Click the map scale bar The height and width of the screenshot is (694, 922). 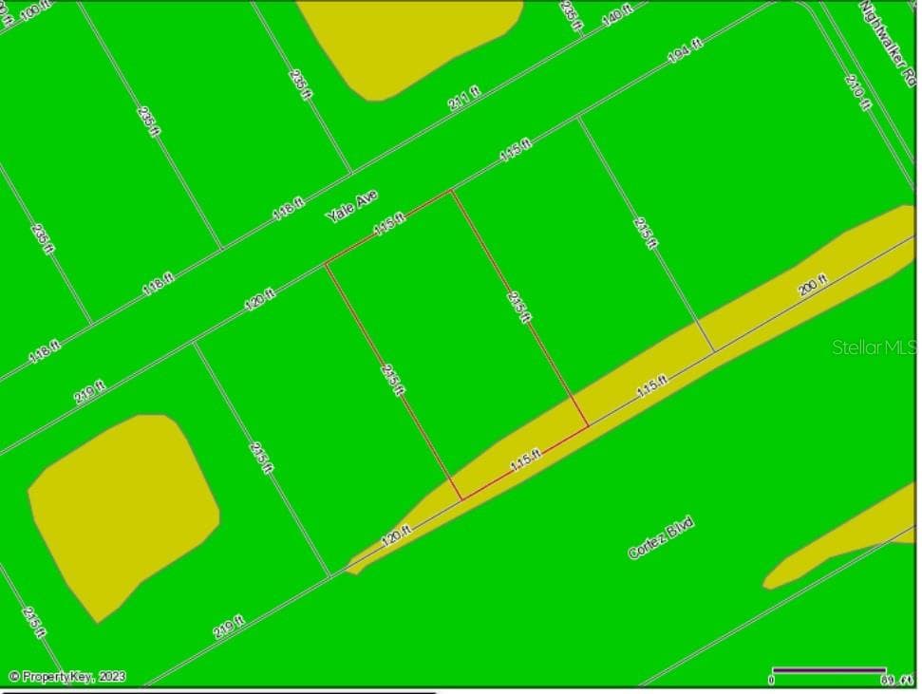829,670
